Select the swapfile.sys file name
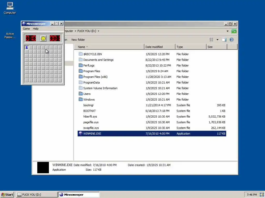 click(91, 128)
